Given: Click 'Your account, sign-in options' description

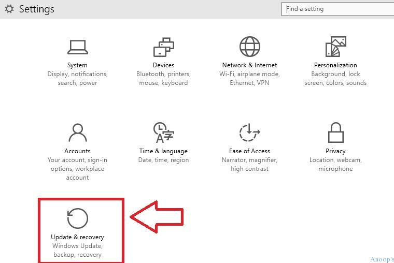Looking at the screenshot, I should (x=77, y=169).
